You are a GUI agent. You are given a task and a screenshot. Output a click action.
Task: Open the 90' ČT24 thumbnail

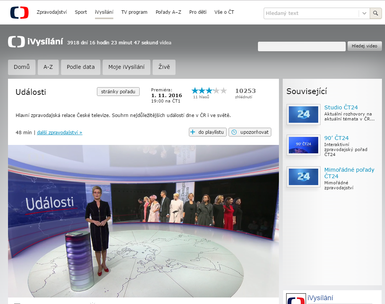303,145
